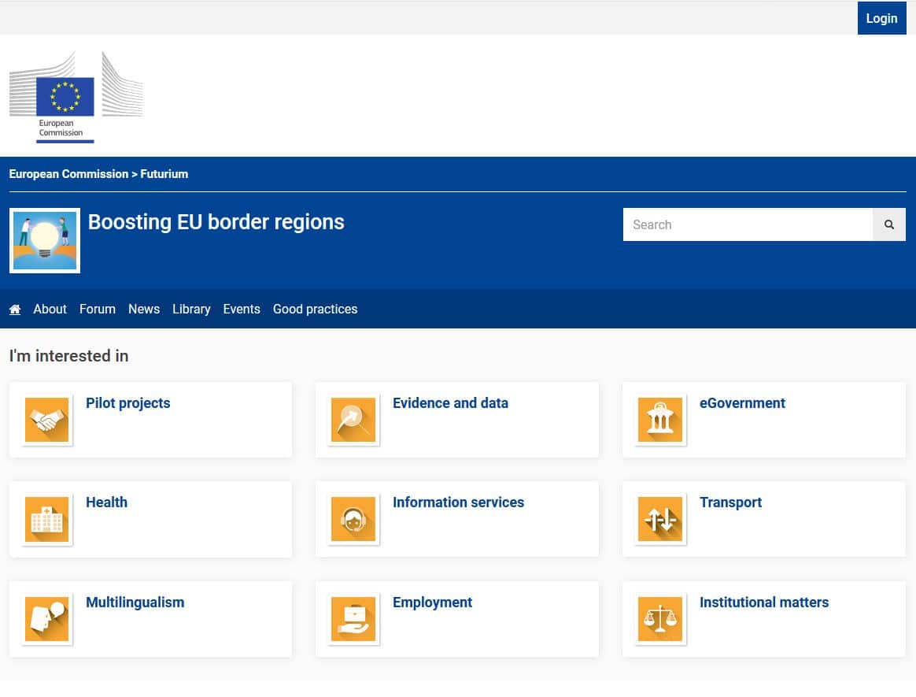Open the Institutional matters link
Screen dimensions: 916x697
(764, 602)
